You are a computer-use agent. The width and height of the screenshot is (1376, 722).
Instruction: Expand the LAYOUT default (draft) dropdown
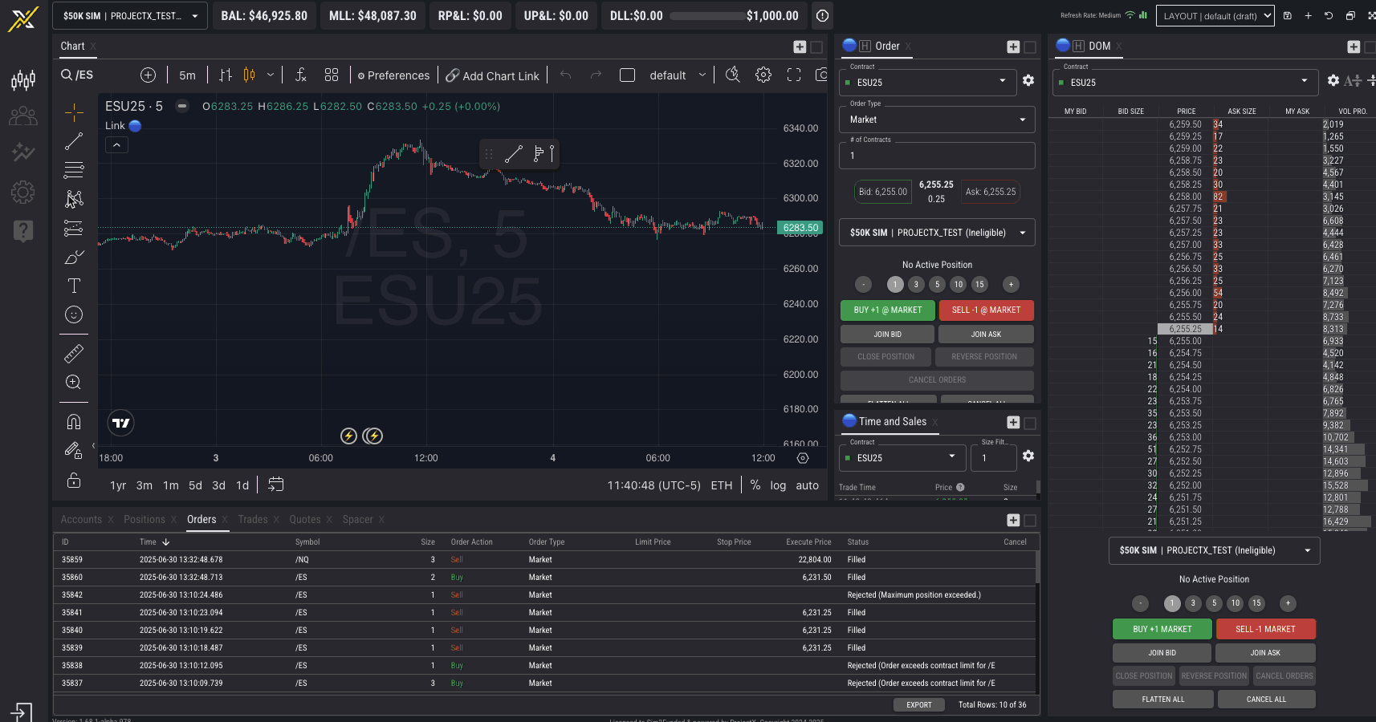(x=1214, y=15)
